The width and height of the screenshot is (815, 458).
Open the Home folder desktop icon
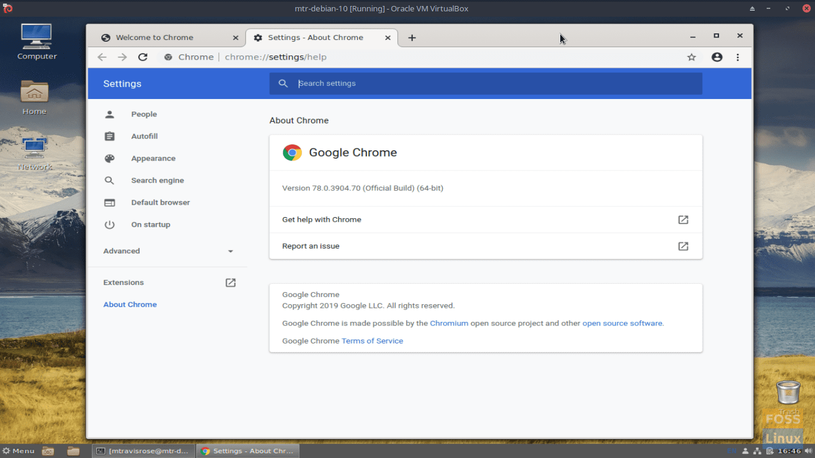(x=35, y=91)
